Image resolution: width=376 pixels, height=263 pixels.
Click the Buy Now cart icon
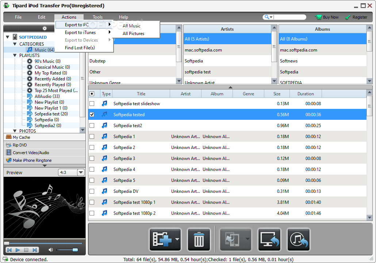(x=318, y=17)
